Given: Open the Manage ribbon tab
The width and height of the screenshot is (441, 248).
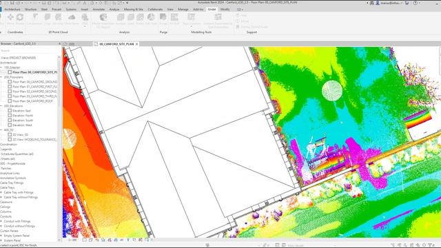Looking at the screenshot, I should pos(183,9).
